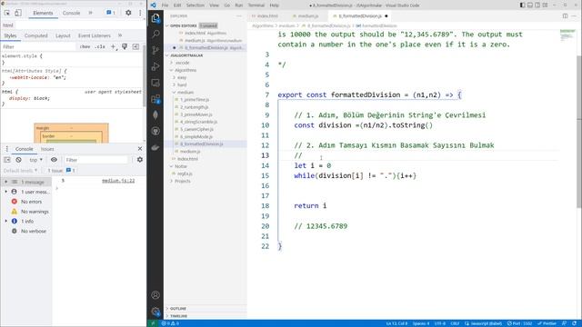
Task: Toggle the VS Code panel layout icon
Action: pyautogui.click(x=529, y=5)
